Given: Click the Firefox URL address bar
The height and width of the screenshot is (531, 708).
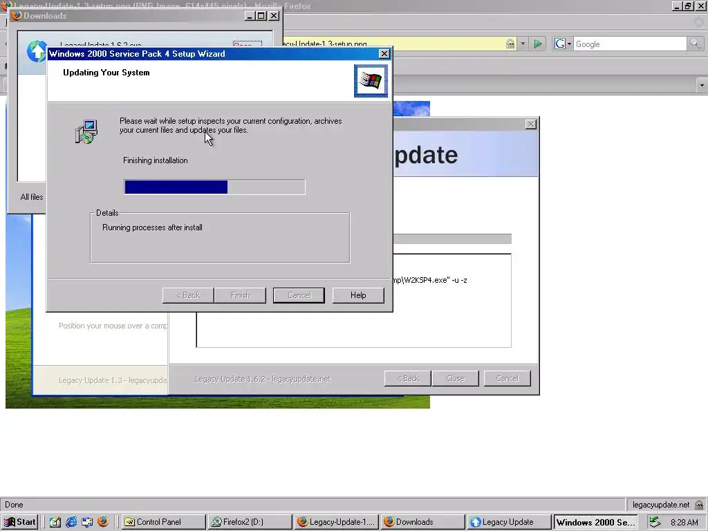Looking at the screenshot, I should tap(393, 44).
